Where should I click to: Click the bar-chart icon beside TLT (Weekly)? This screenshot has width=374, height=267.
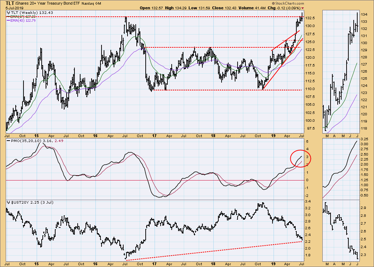(7, 13)
